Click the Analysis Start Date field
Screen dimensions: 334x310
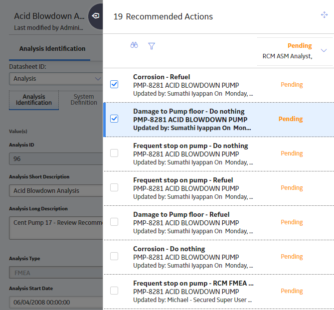(56, 302)
